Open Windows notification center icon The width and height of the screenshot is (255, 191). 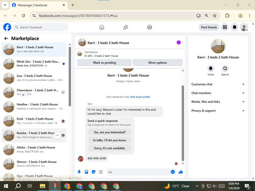coord(247,186)
